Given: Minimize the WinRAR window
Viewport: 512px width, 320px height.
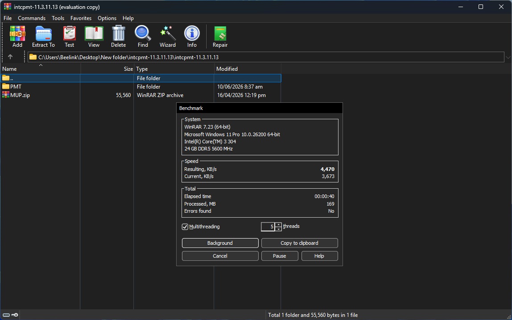Looking at the screenshot, I should coord(461,7).
